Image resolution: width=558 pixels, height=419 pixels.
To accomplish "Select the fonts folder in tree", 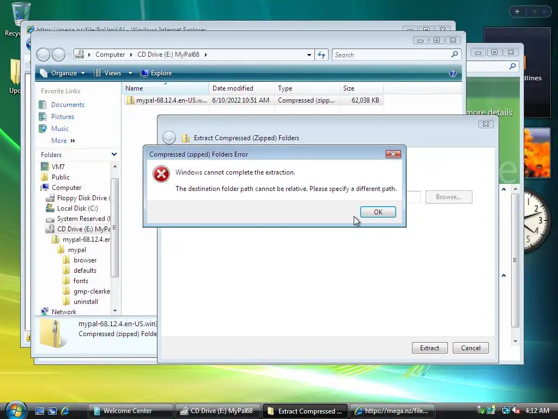I will 81,281.
